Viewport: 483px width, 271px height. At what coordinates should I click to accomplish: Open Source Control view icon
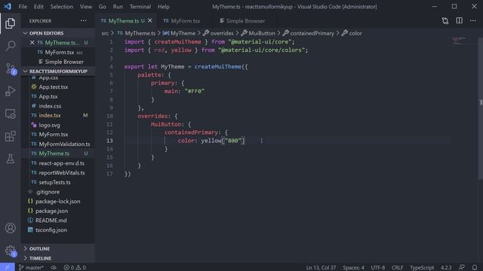10,69
